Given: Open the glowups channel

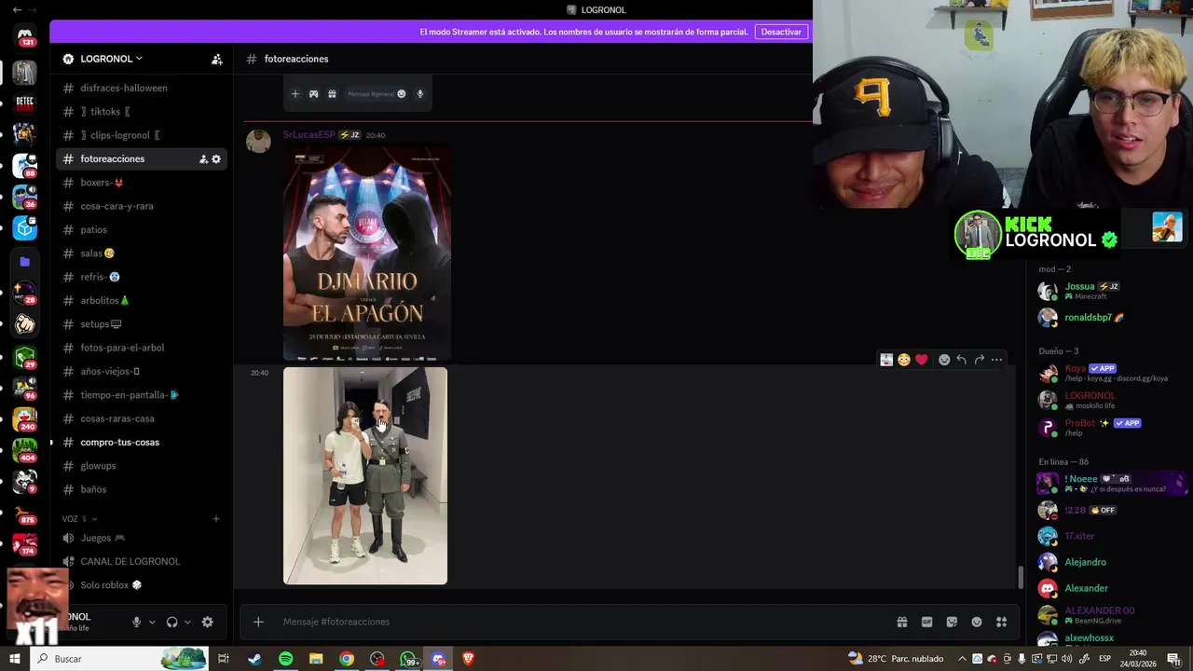Looking at the screenshot, I should (x=142, y=466).
